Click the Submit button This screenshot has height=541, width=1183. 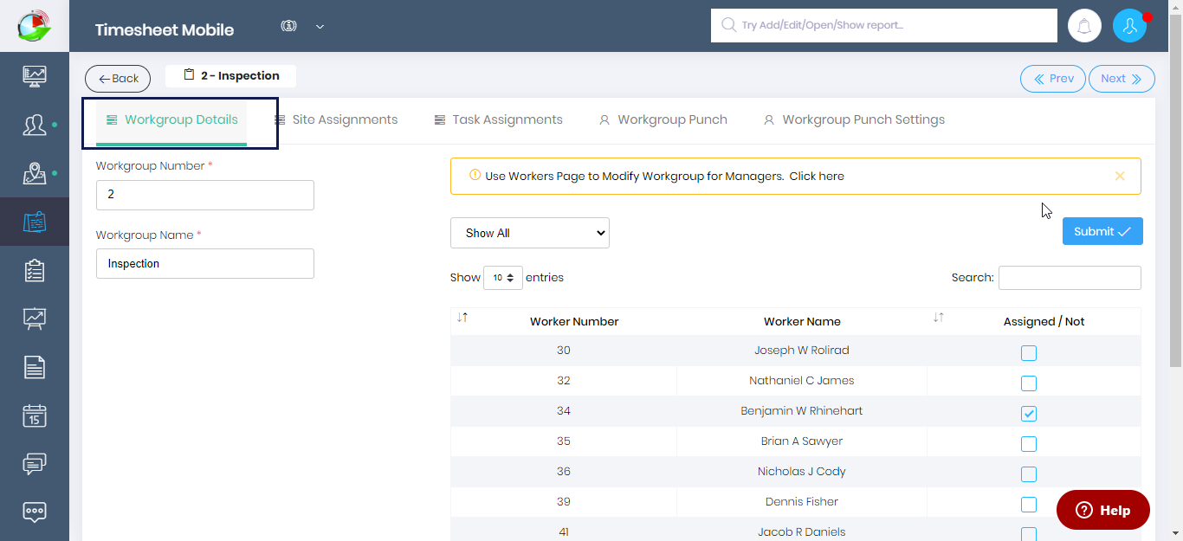(x=1102, y=231)
